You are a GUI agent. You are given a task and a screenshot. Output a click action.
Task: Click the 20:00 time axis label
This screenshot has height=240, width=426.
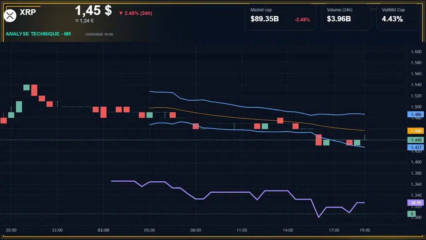click(x=11, y=230)
